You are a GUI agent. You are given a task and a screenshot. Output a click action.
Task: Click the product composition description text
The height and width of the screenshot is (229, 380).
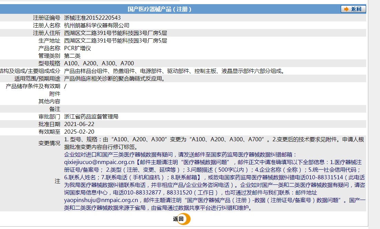(x=174, y=71)
